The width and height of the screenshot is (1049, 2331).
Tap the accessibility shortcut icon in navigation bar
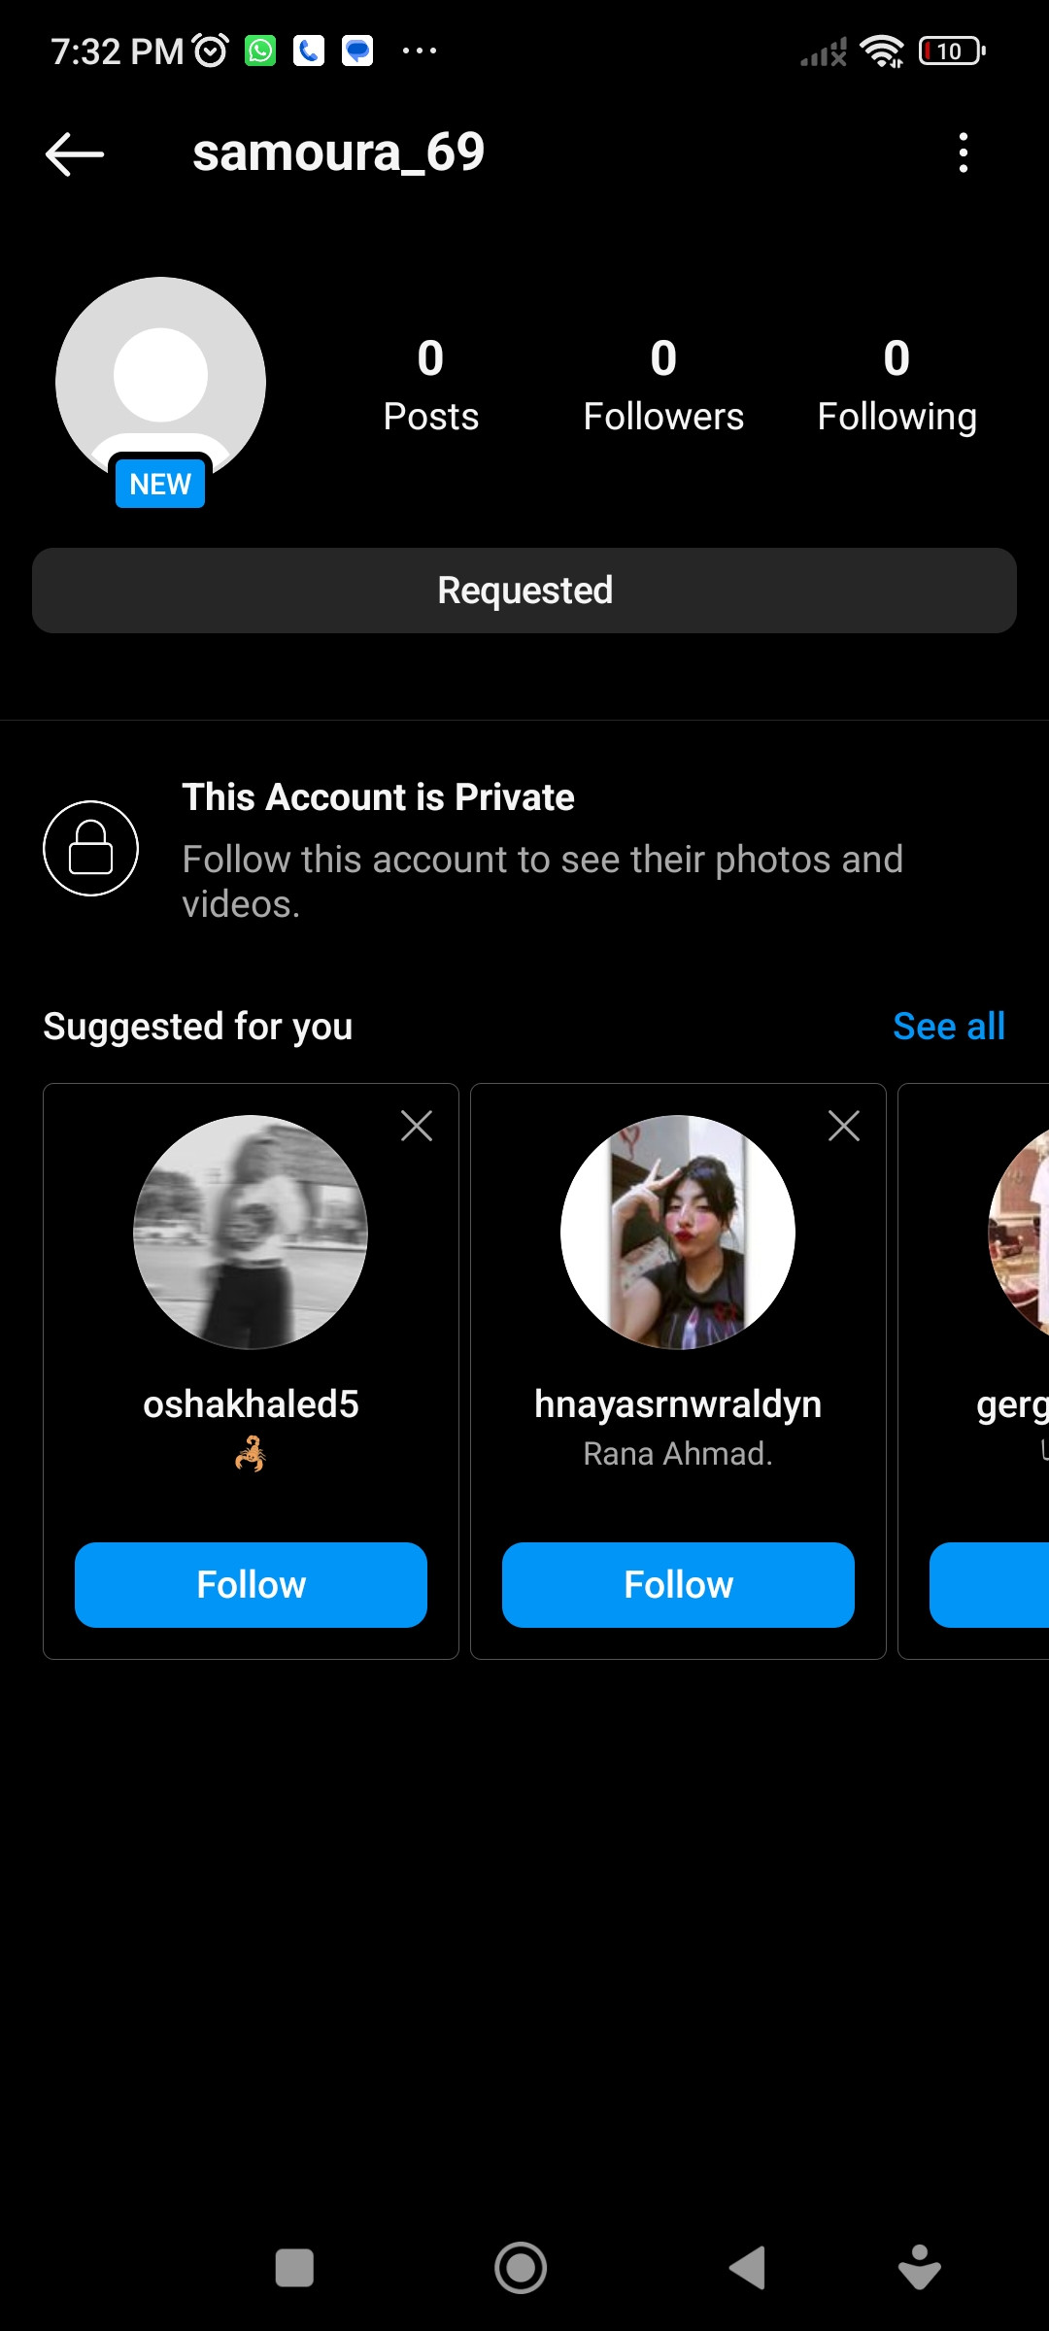[x=919, y=2268]
